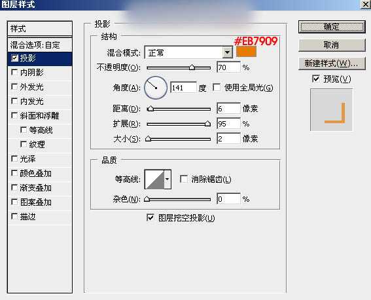Click the 不透明度 opacity slider handle

[x=192, y=67]
